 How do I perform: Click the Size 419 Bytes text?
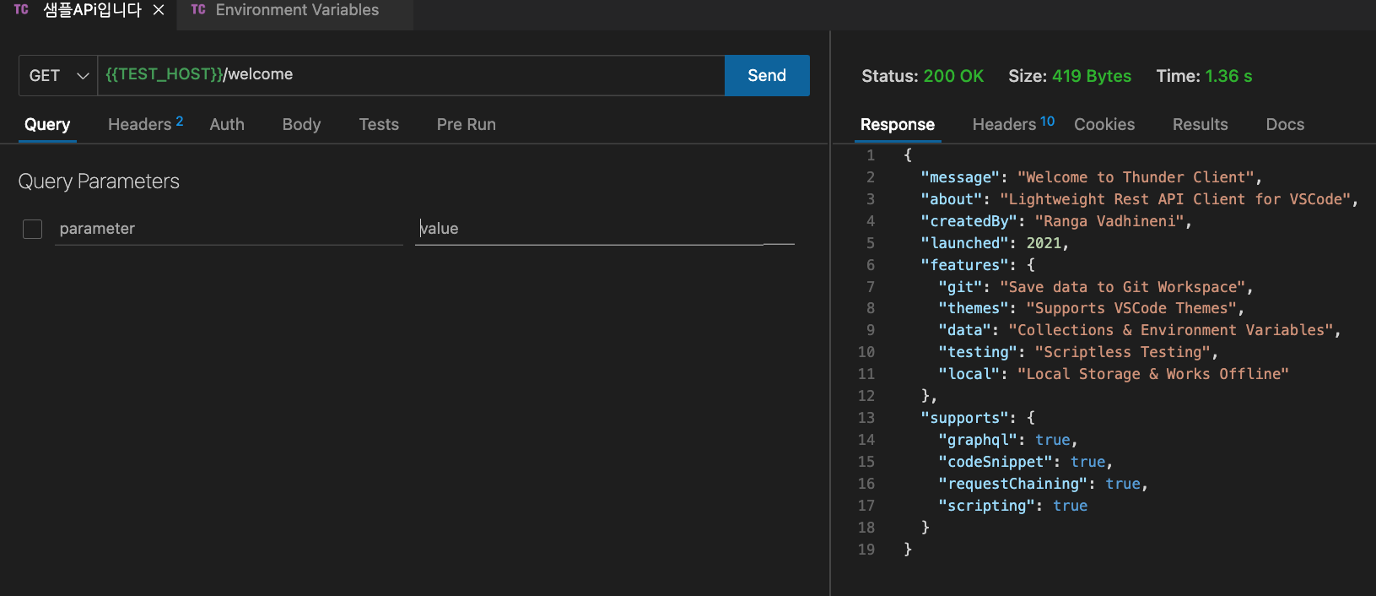(1070, 76)
